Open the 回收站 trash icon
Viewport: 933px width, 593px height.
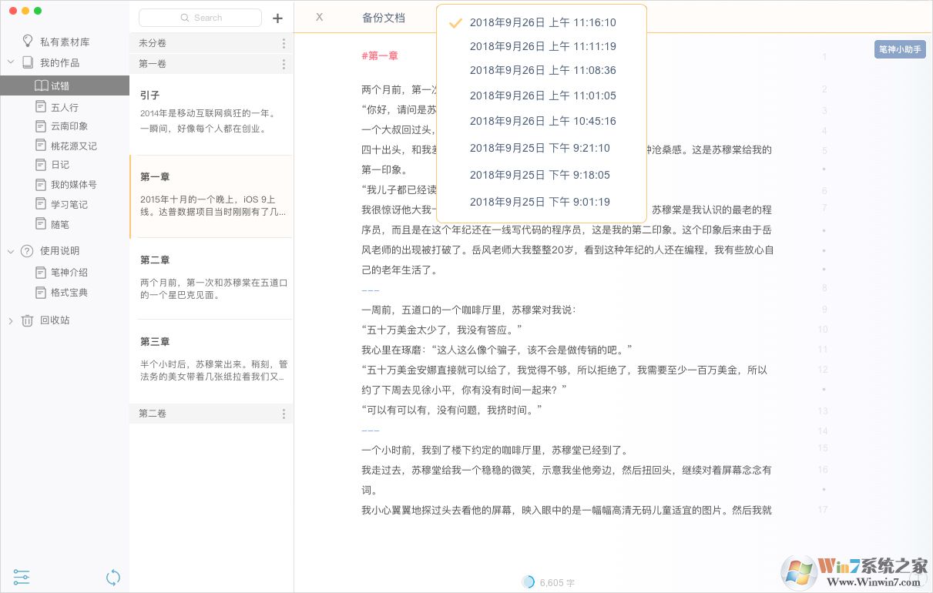[x=25, y=320]
